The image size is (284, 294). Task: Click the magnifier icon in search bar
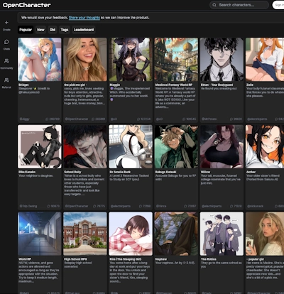tap(214, 5)
